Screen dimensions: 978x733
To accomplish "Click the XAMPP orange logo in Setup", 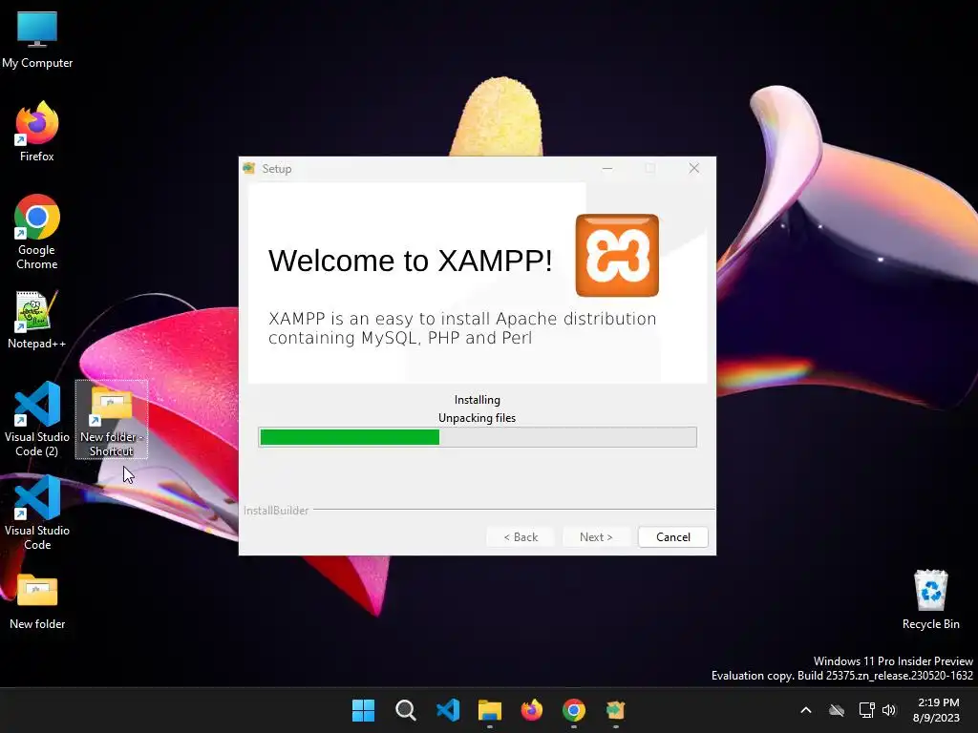I will (x=617, y=255).
